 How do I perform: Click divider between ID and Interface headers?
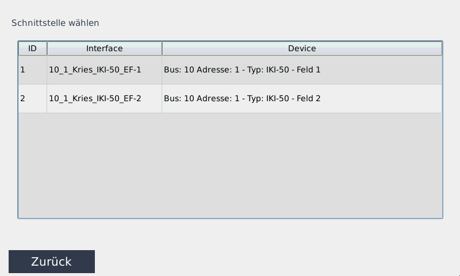[x=47, y=48]
